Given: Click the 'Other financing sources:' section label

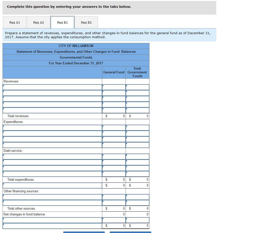Looking at the screenshot, I should pos(21,191).
